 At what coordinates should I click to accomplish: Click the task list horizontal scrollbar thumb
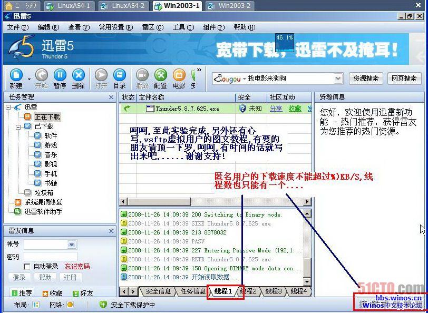point(159,202)
